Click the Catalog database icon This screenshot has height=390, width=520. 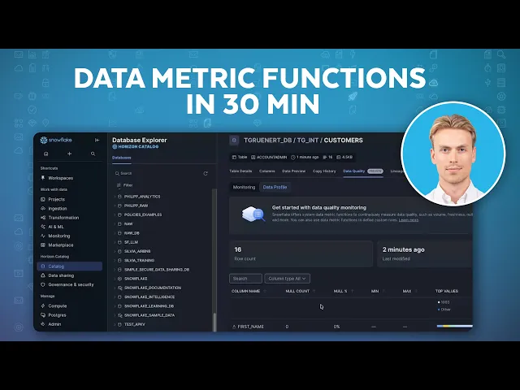tap(43, 266)
